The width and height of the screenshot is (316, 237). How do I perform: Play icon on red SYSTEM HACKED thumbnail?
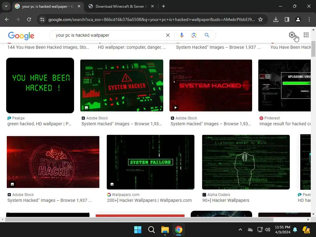point(175,108)
